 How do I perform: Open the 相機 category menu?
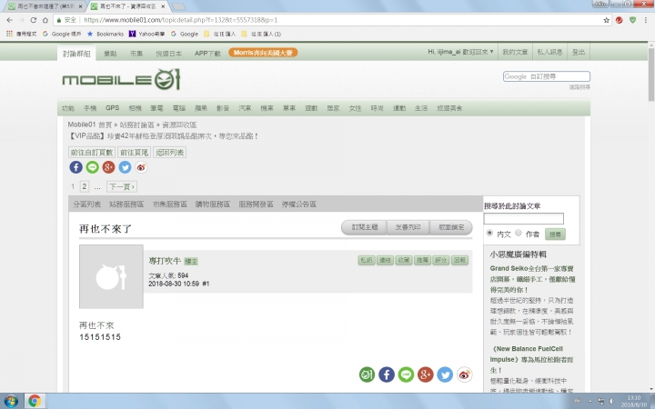(x=135, y=108)
